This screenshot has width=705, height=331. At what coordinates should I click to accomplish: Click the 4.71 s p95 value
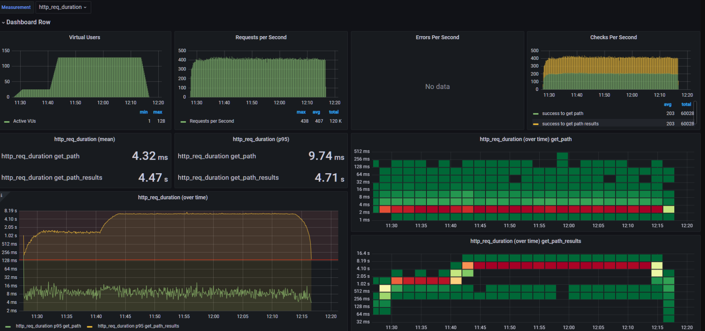point(330,178)
